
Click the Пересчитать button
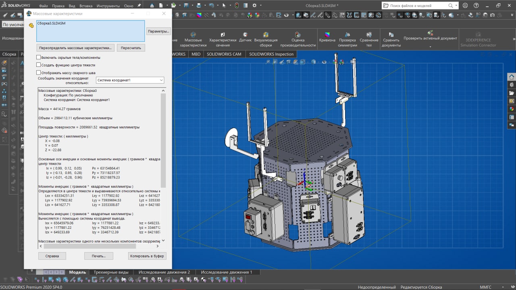pos(131,48)
